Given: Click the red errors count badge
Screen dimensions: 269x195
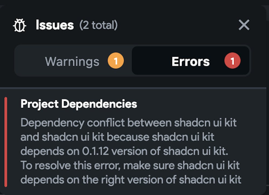Looking at the screenshot, I should pos(232,61).
